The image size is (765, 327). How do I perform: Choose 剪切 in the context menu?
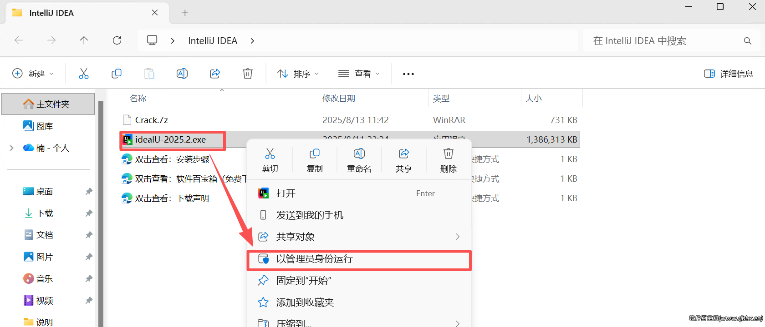tap(270, 160)
